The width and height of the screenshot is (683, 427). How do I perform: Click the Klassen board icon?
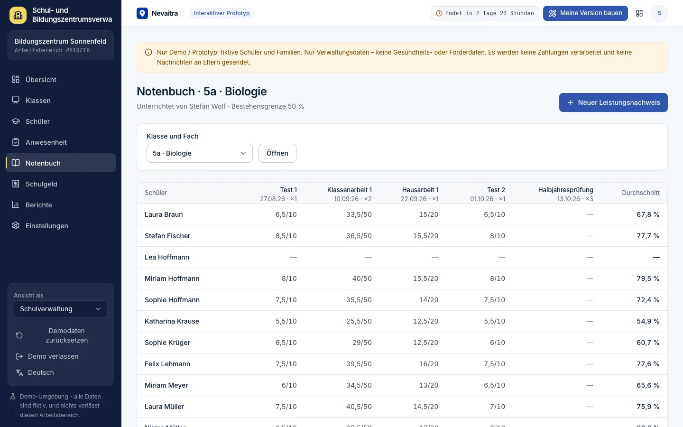click(16, 100)
